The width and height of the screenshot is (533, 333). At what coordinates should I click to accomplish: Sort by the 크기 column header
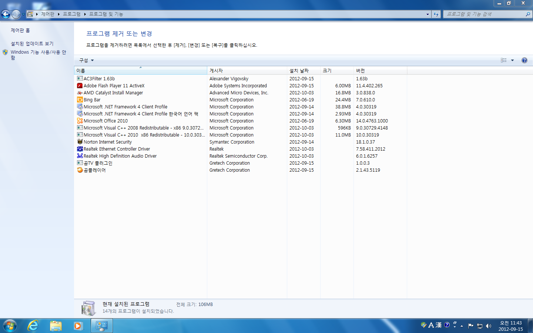coord(337,70)
